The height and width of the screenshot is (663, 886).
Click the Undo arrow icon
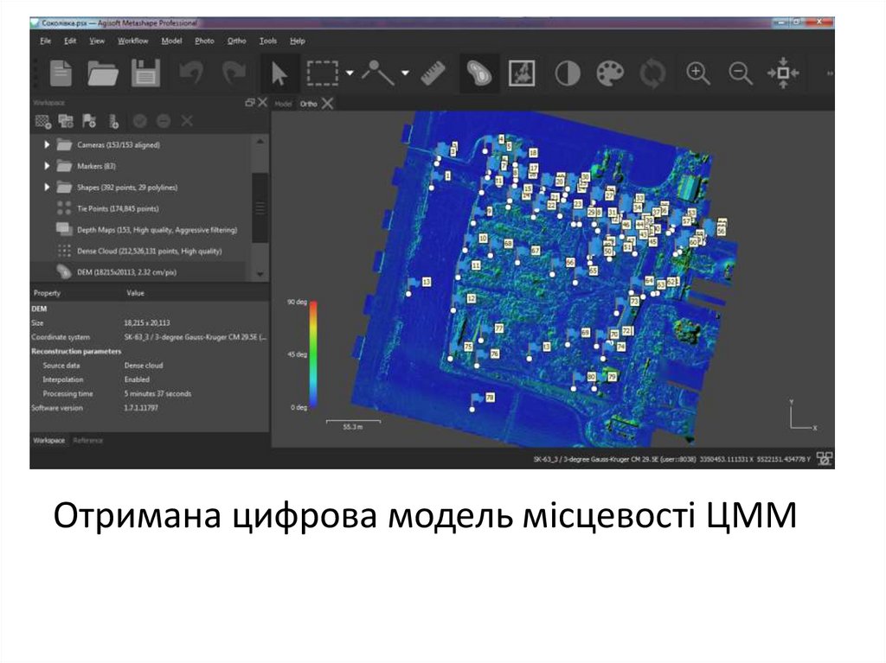point(190,73)
